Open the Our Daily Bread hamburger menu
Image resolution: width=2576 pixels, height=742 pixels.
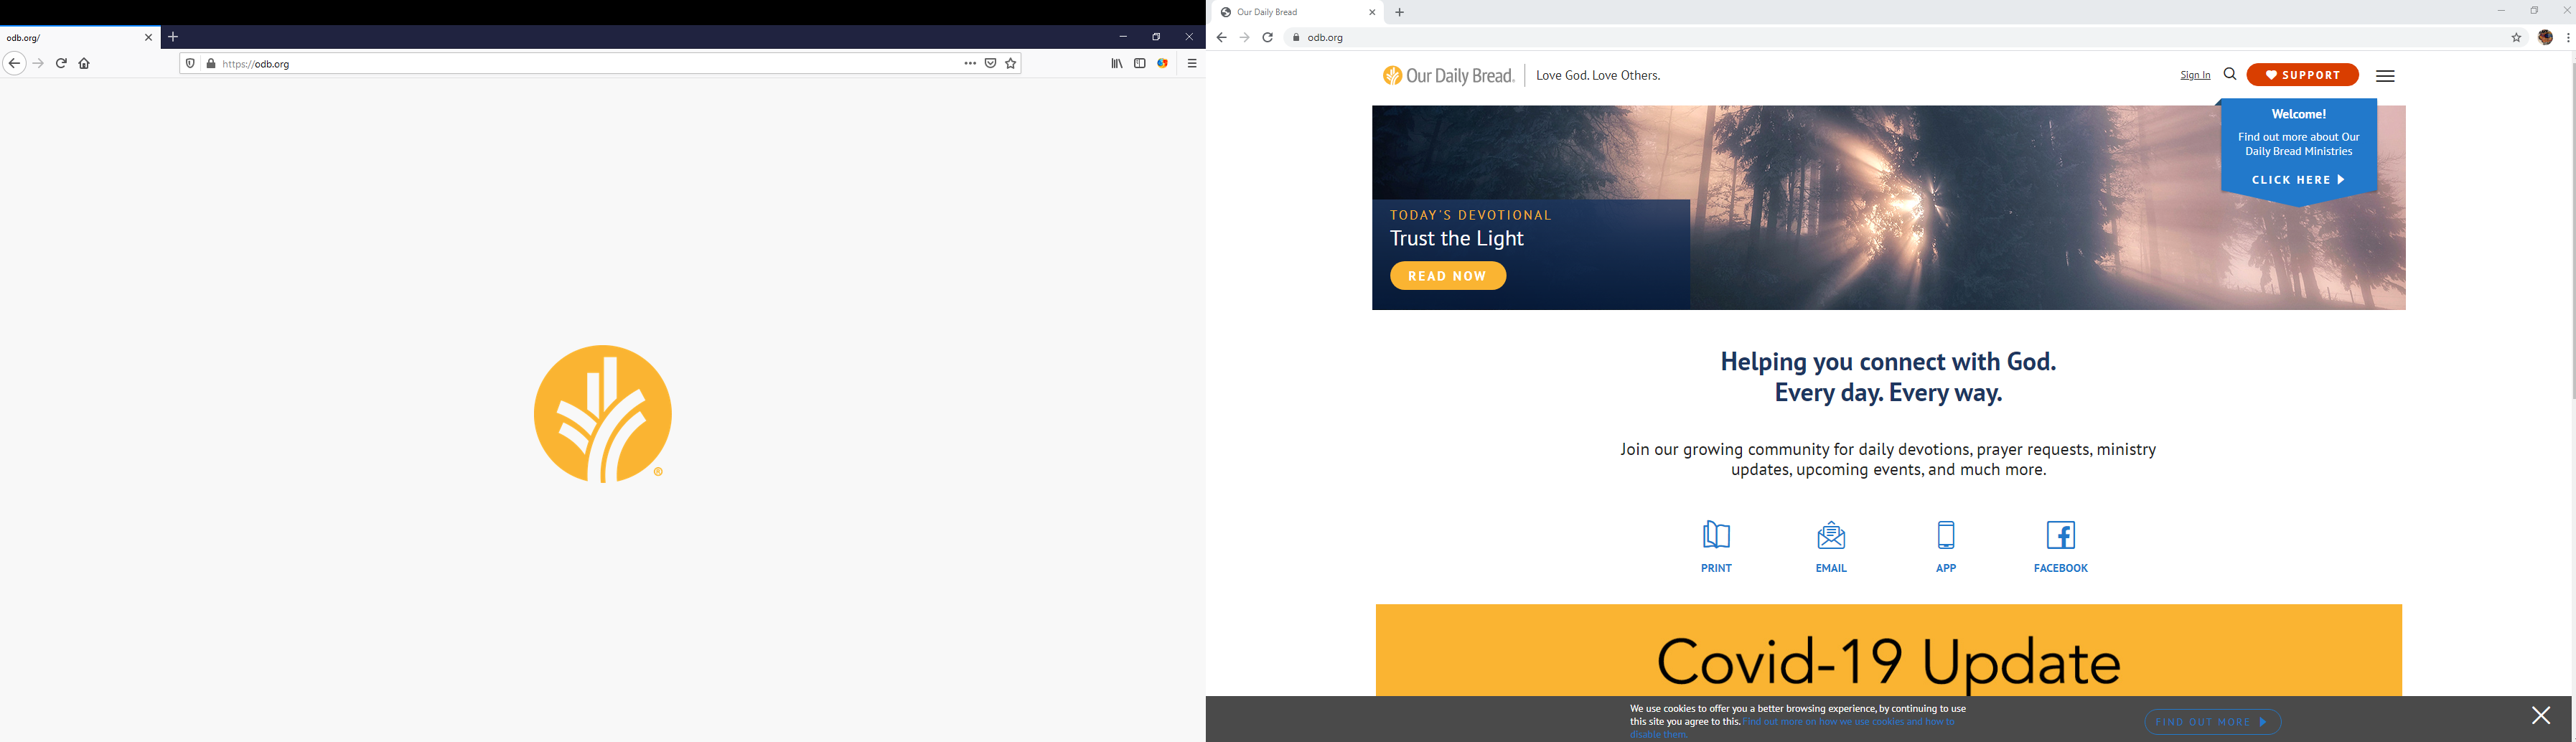[2386, 75]
